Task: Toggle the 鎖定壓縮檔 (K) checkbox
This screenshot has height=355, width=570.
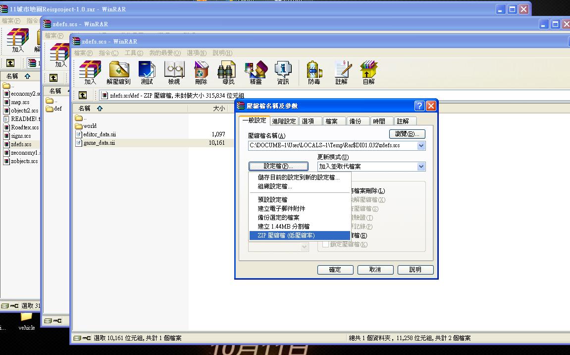Action: coord(326,244)
